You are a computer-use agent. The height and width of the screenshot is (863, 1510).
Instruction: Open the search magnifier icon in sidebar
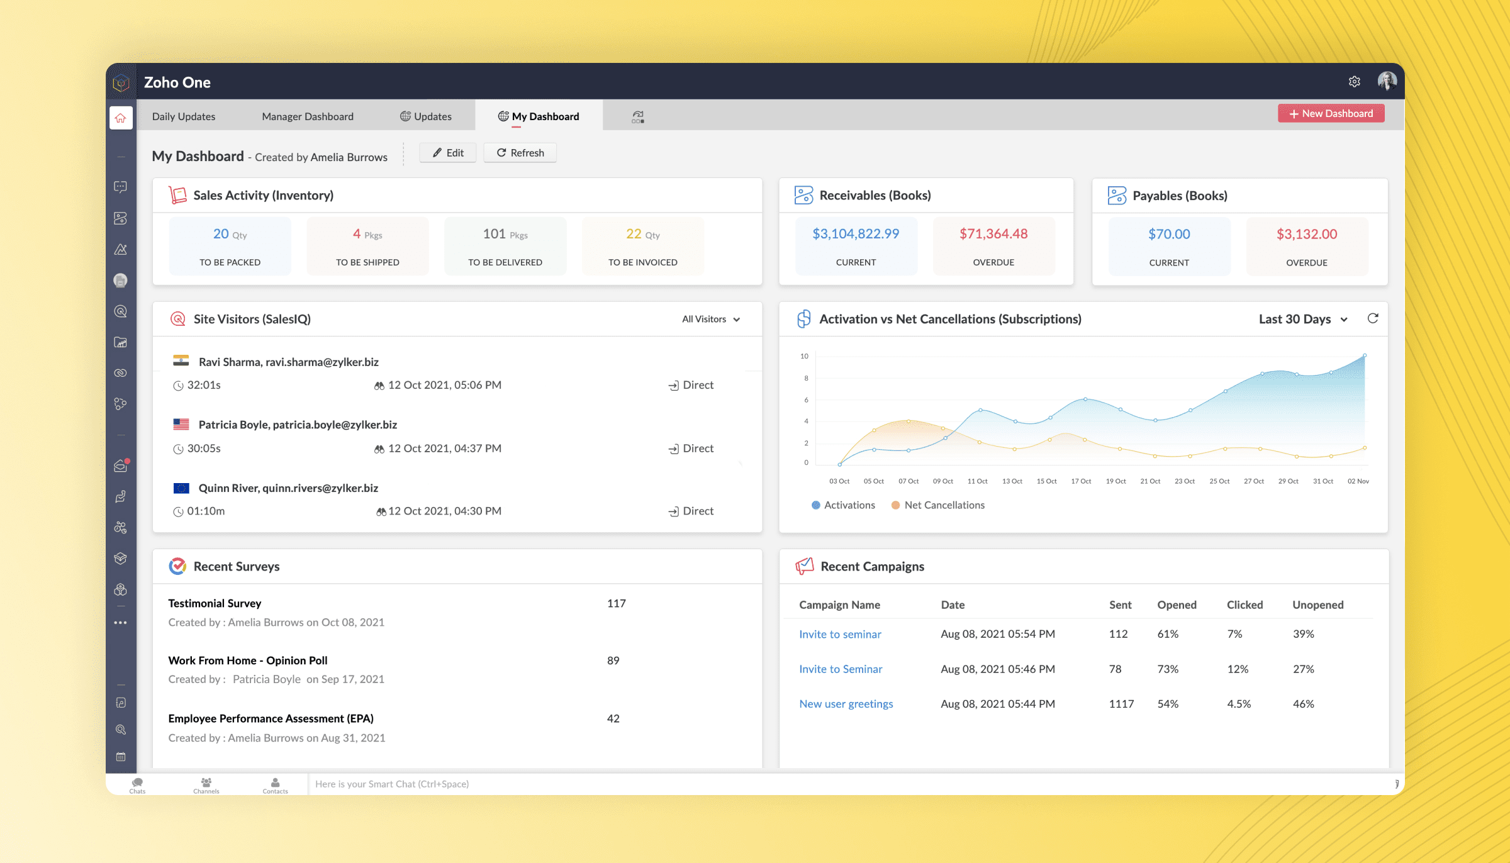pos(121,730)
